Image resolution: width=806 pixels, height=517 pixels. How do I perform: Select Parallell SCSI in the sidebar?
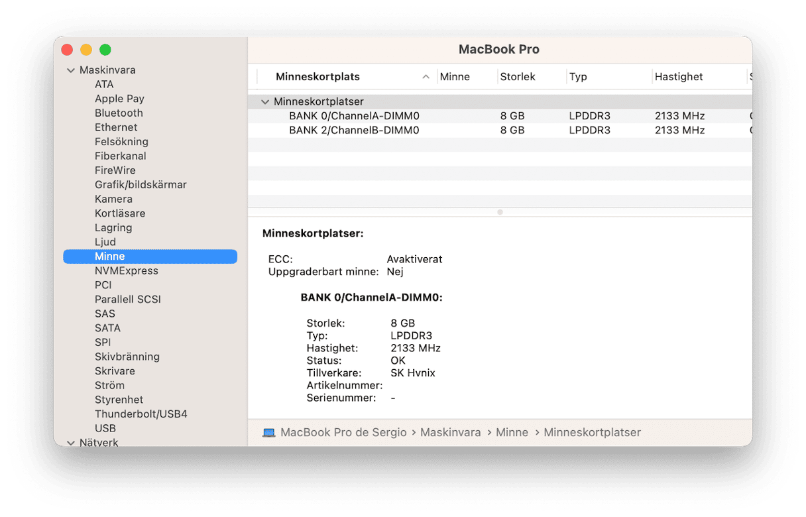tap(128, 299)
